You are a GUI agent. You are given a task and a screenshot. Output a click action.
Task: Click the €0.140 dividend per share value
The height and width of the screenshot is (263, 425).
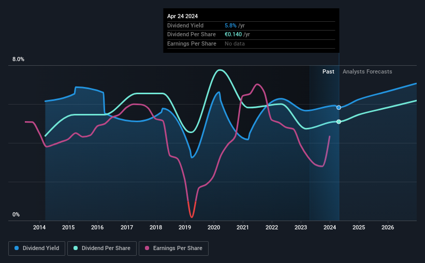(x=233, y=35)
